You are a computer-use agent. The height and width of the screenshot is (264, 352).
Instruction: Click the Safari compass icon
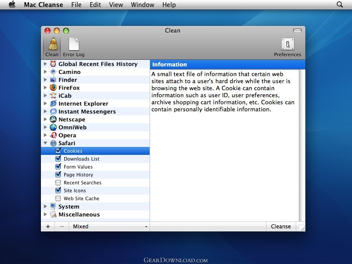53,143
